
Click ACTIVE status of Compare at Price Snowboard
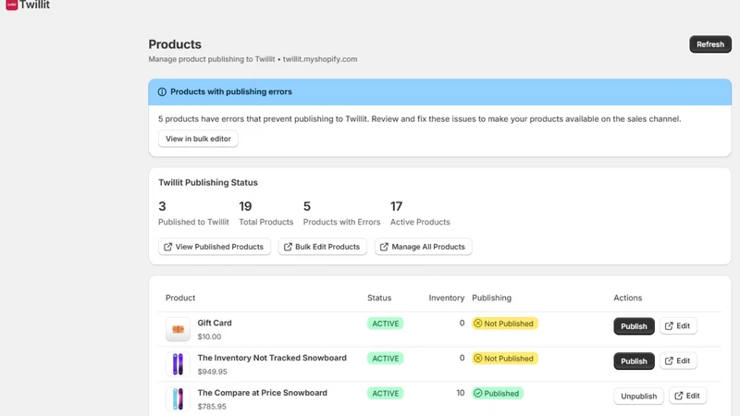click(385, 394)
